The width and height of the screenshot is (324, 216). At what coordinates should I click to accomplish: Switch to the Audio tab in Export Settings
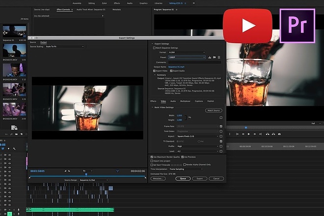tap(173, 101)
